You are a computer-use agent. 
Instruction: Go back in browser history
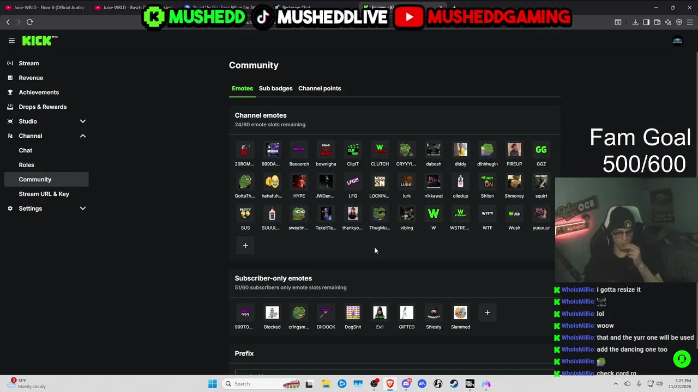(x=8, y=22)
